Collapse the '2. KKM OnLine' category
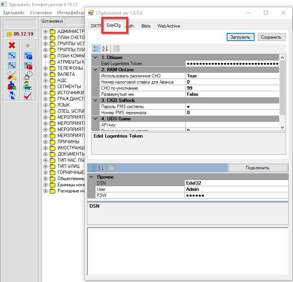Image resolution: width=293 pixels, height=282 pixels. tap(95, 70)
